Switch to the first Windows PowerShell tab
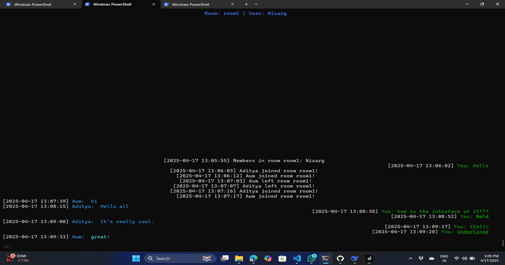Screen dimensions: 505x265 pyautogui.click(x=40, y=4)
